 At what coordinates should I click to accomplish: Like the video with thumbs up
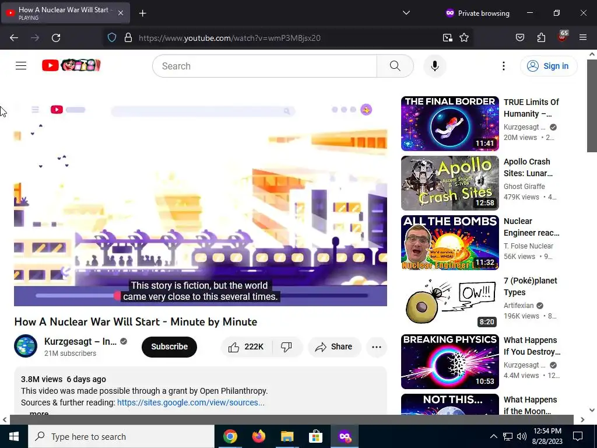[x=247, y=346]
